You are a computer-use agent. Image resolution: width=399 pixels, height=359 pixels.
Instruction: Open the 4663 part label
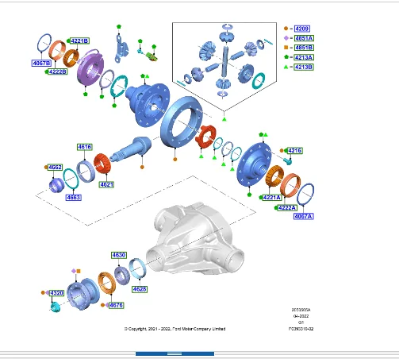73,198
